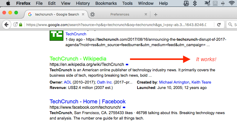The height and width of the screenshot is (124, 237).
Task: Open the TechCrunch - Wikipedia result
Action: point(78,59)
